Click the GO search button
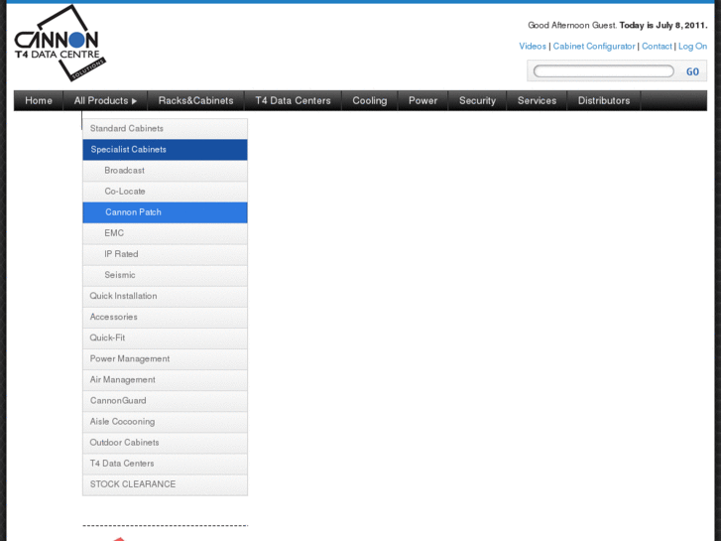This screenshot has height=541, width=721. click(692, 71)
